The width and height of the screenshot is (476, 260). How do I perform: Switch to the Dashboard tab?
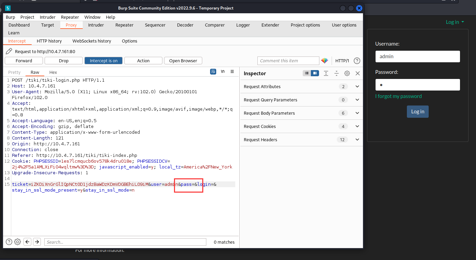pyautogui.click(x=19, y=25)
